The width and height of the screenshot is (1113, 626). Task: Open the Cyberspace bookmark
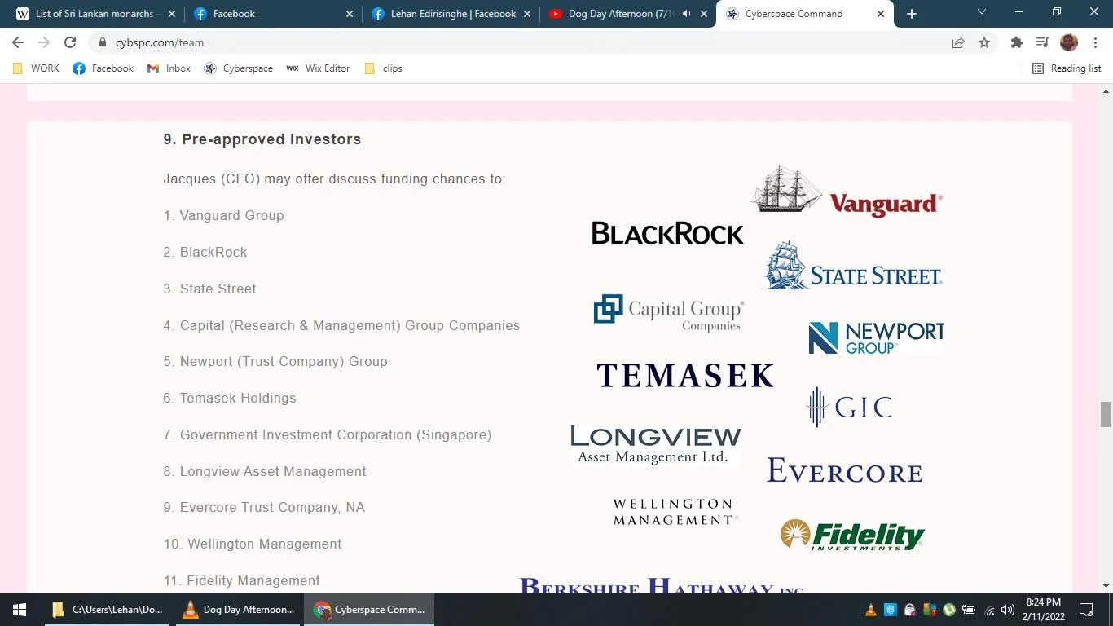[238, 68]
